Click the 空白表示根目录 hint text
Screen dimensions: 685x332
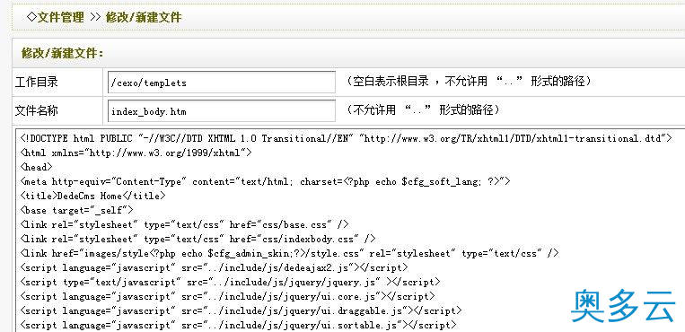click(470, 82)
